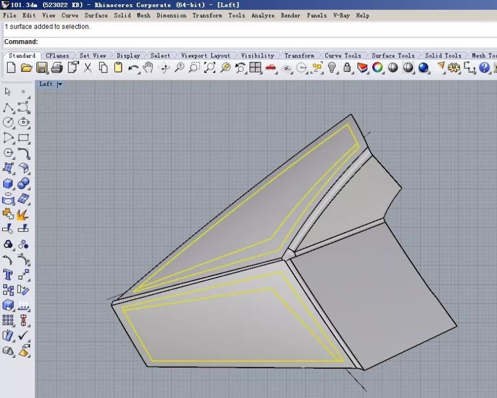Toggle the Lock objects padlock icon
The height and width of the screenshot is (398, 497).
[x=347, y=68]
